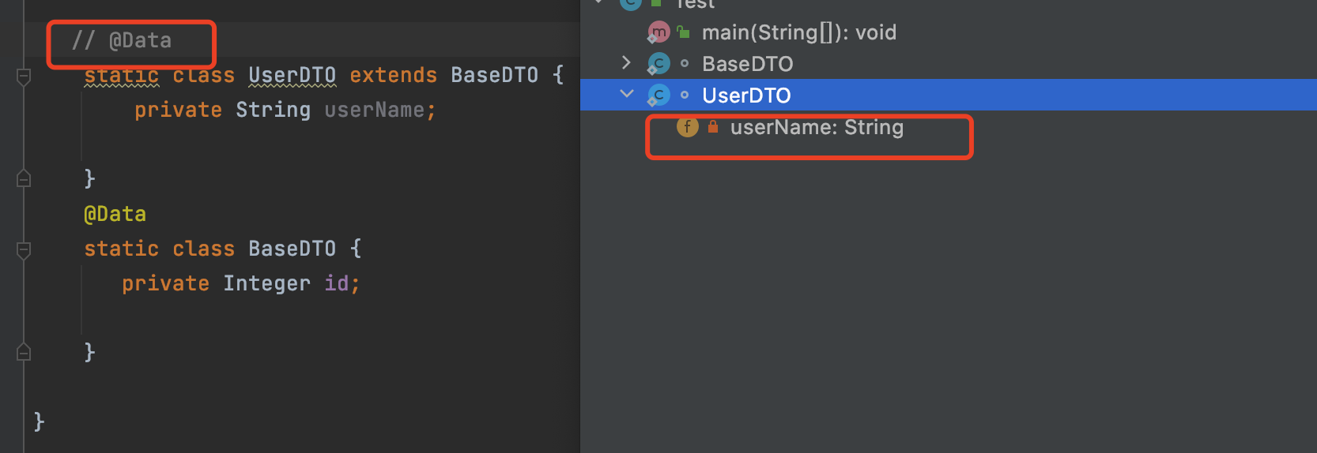Click fold end marker at UserDTO closing brace
This screenshot has height=453, width=1317.
pos(24,179)
